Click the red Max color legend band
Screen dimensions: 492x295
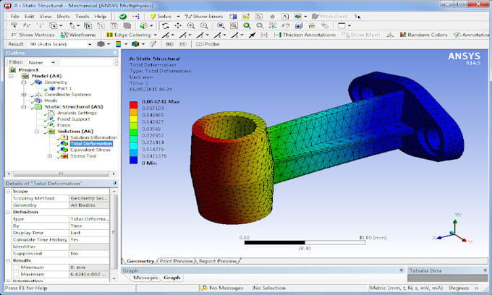coord(133,105)
